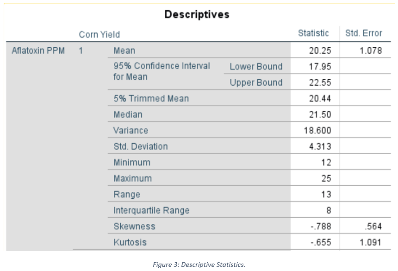Select the Variance value 18.600
Screen dimensions: 398x271
point(317,131)
